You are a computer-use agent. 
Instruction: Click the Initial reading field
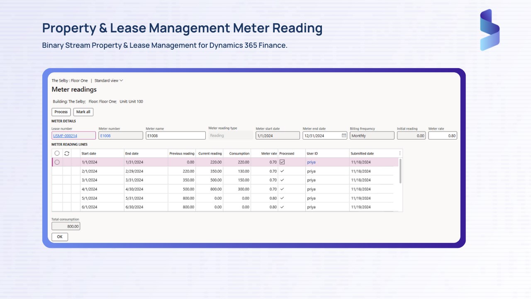coord(411,135)
